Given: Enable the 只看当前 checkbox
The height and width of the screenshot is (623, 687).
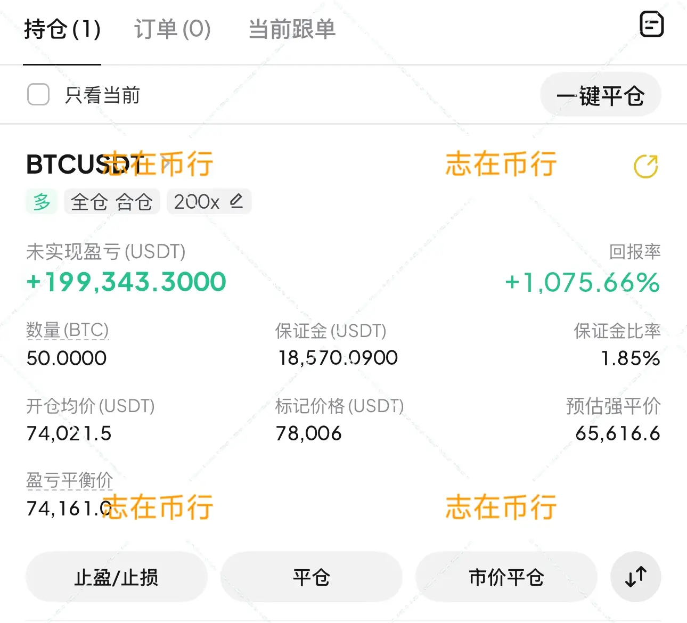Looking at the screenshot, I should click(38, 95).
